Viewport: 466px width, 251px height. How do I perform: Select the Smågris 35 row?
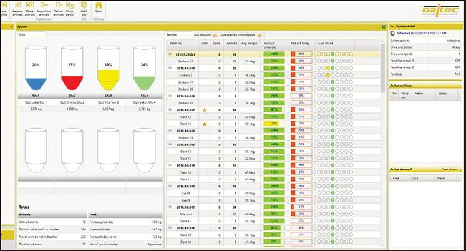tap(273, 103)
